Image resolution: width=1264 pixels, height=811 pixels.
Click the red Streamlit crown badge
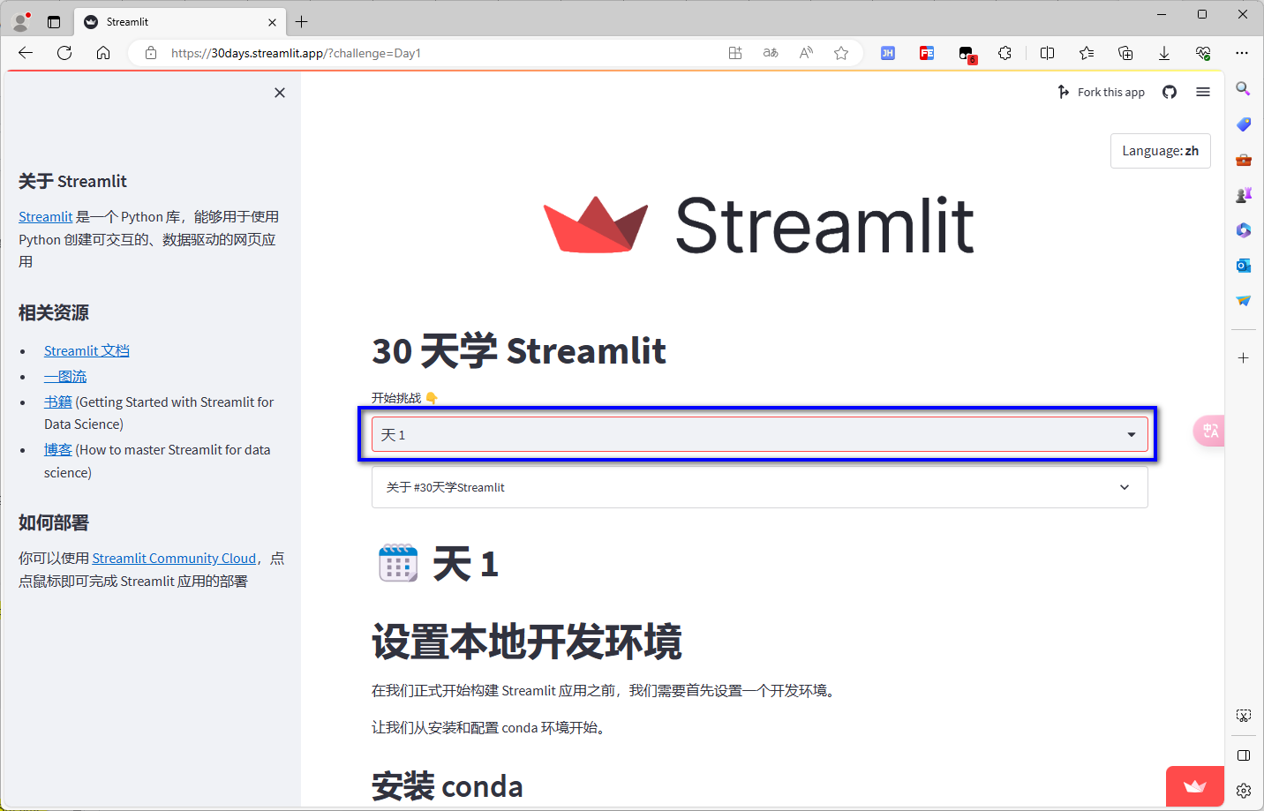coord(1195,785)
